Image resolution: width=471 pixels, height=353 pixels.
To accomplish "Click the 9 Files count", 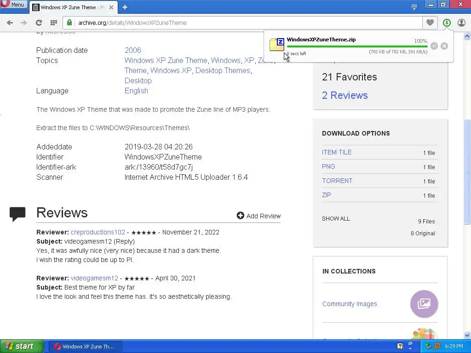I will (426, 221).
